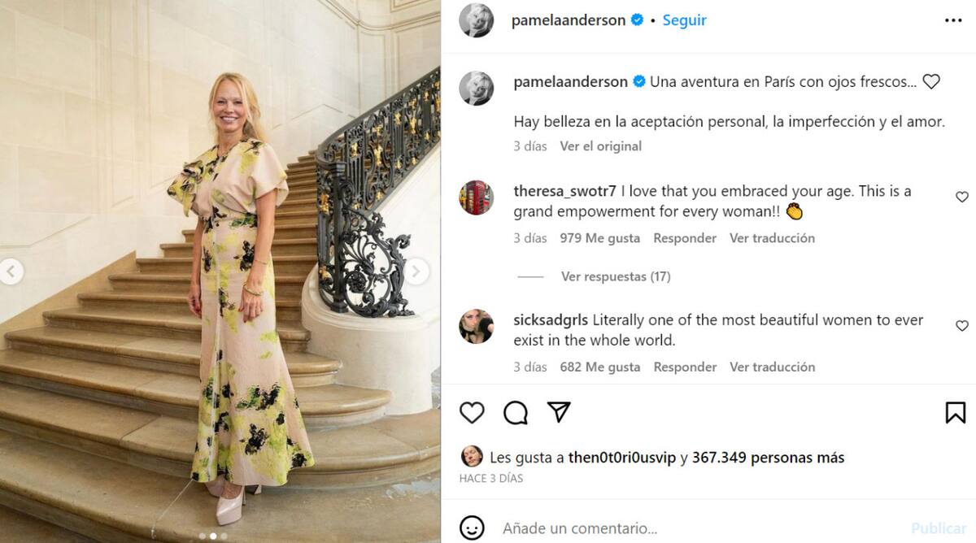Open the comments speech bubble icon
Image resolution: width=976 pixels, height=543 pixels.
[x=515, y=413]
